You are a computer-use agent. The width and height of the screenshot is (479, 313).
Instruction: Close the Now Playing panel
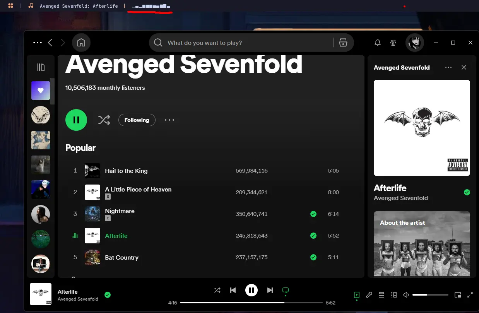(x=464, y=67)
